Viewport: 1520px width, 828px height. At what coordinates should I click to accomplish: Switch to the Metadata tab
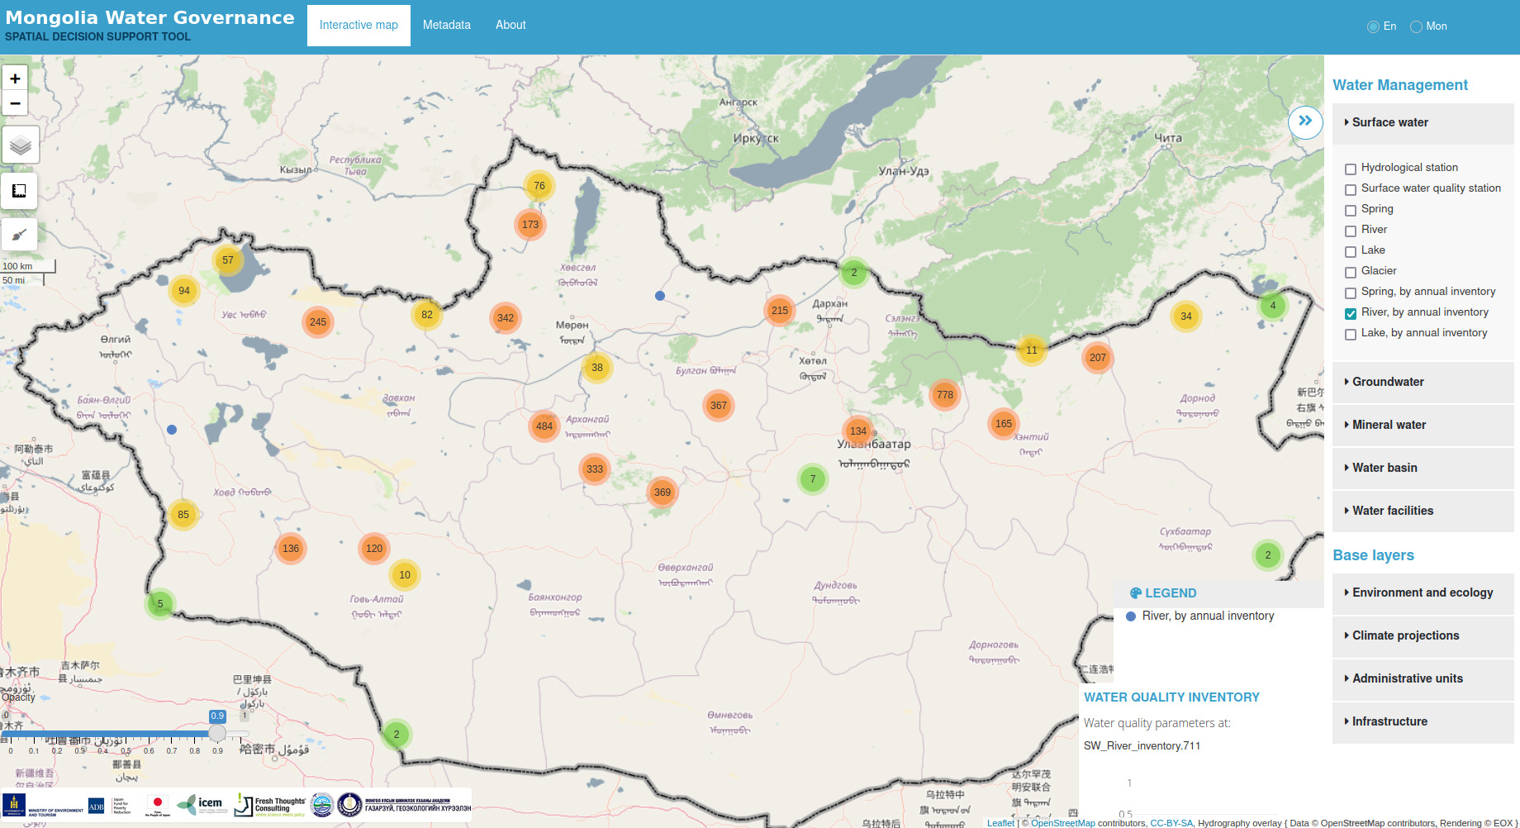(x=446, y=25)
